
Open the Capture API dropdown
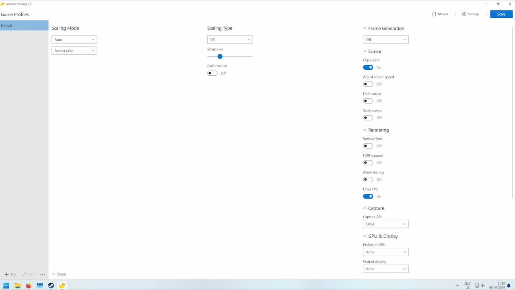pyautogui.click(x=385, y=224)
